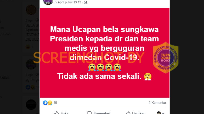Click the background post's like and sad reactions
The height and width of the screenshot is (114, 204).
click(x=30, y=87)
